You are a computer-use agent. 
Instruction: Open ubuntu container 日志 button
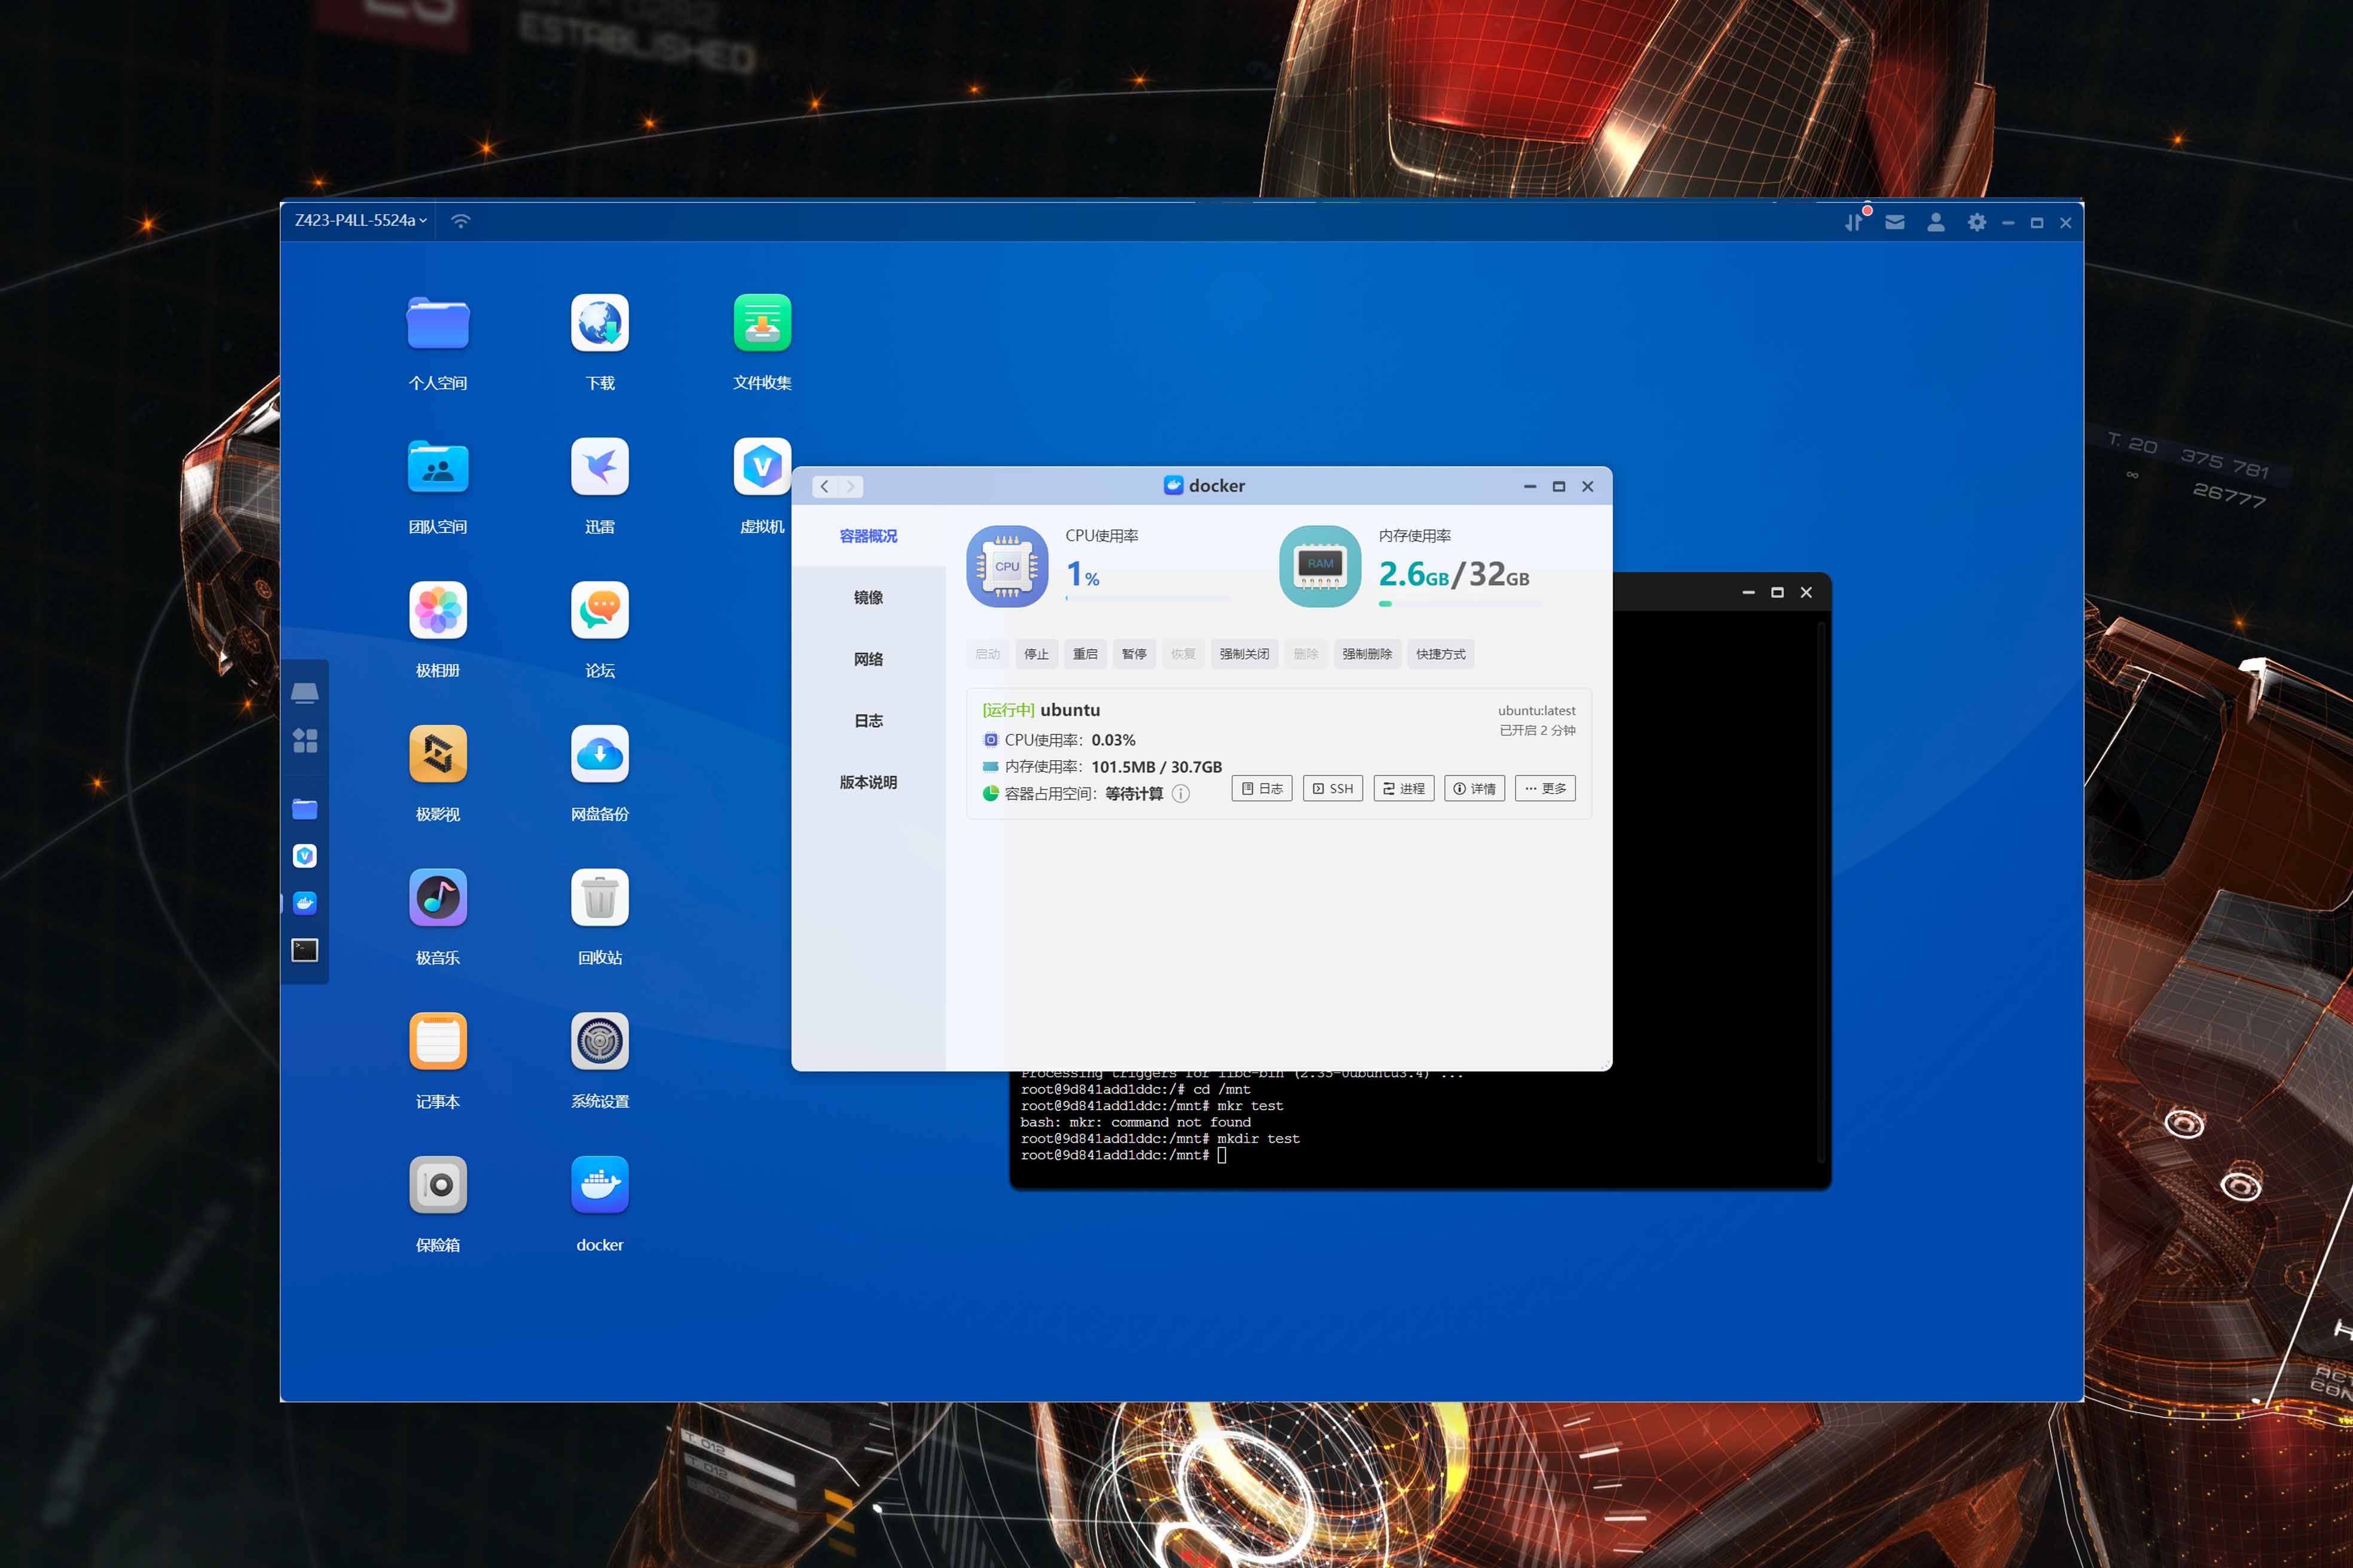coord(1261,788)
